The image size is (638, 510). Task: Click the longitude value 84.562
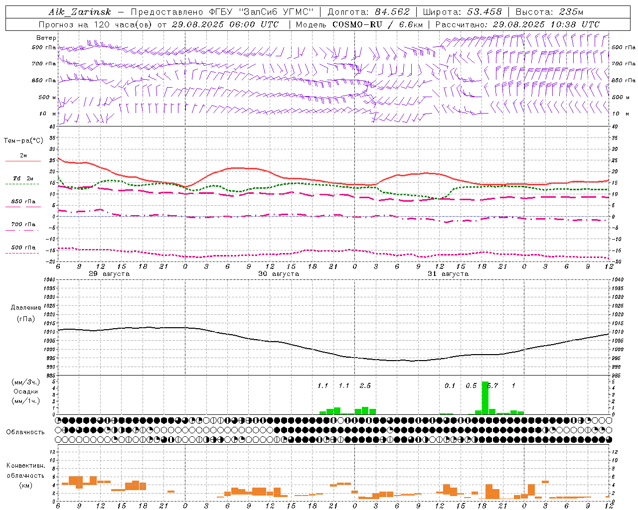click(x=392, y=12)
